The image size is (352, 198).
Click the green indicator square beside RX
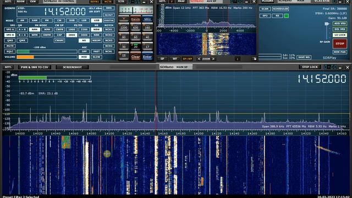tap(287, 16)
